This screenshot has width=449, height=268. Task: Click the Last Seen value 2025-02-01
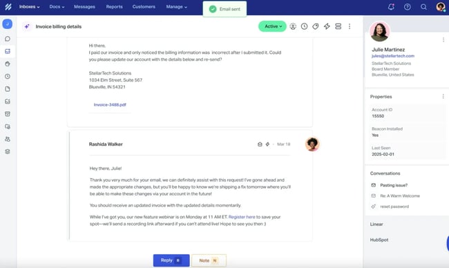(383, 154)
